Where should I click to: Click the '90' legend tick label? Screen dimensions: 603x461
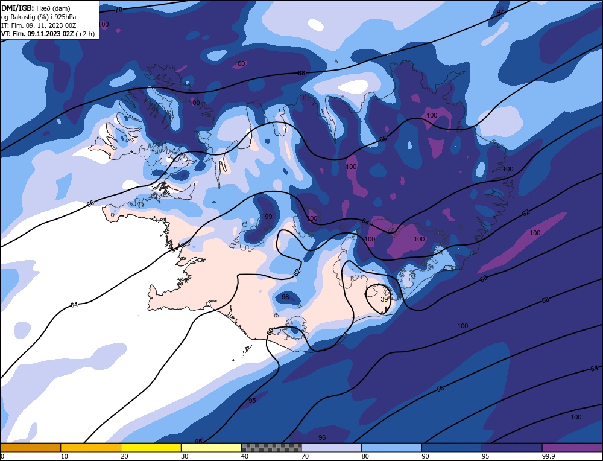tap(425, 456)
